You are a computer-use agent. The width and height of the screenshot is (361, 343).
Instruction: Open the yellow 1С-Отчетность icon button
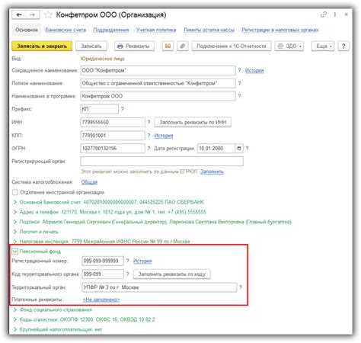(x=168, y=46)
